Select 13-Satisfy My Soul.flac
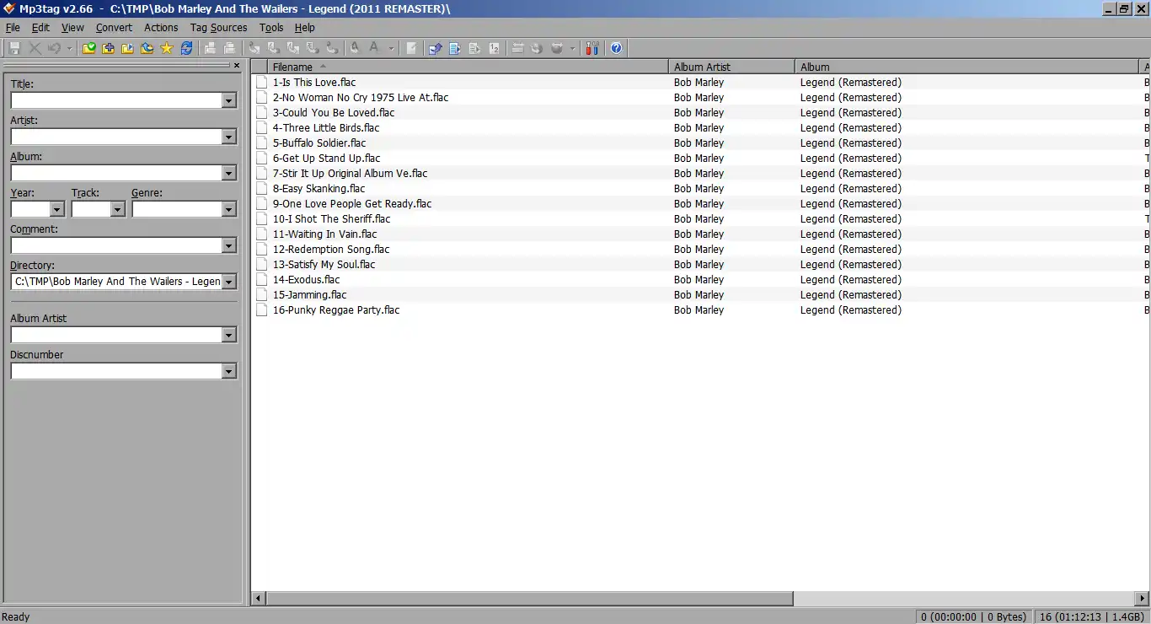Screen dimensions: 1151x624 [x=324, y=265]
